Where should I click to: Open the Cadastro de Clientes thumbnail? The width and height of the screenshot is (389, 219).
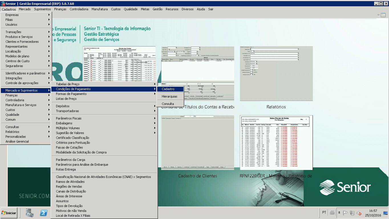[198, 143]
